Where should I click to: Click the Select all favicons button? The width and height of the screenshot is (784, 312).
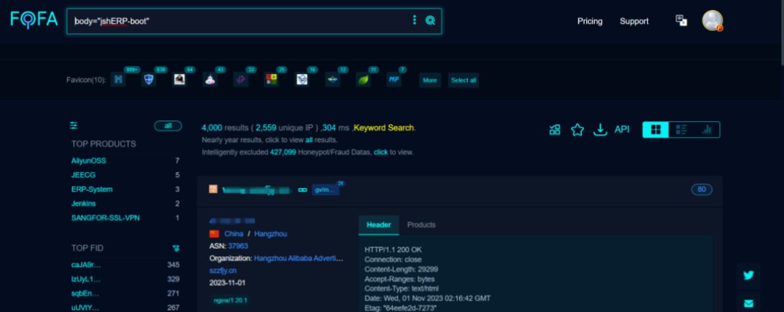pos(463,80)
